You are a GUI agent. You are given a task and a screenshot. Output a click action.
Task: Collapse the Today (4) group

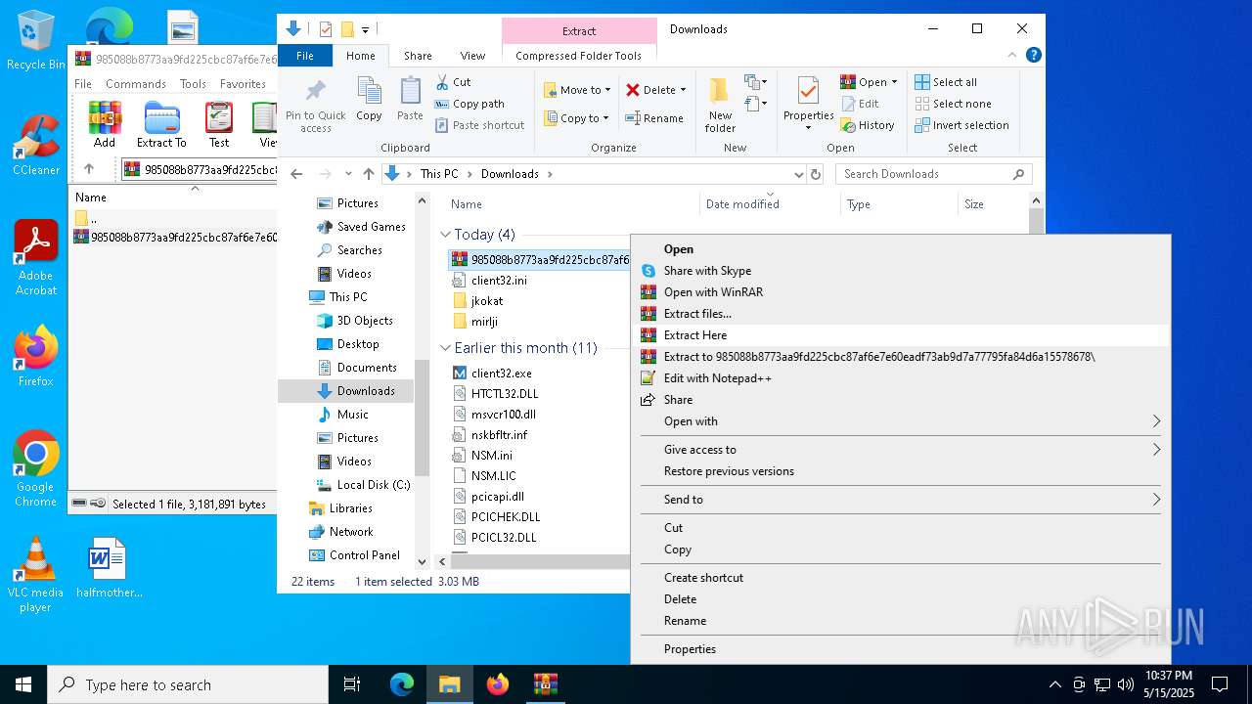coord(445,235)
